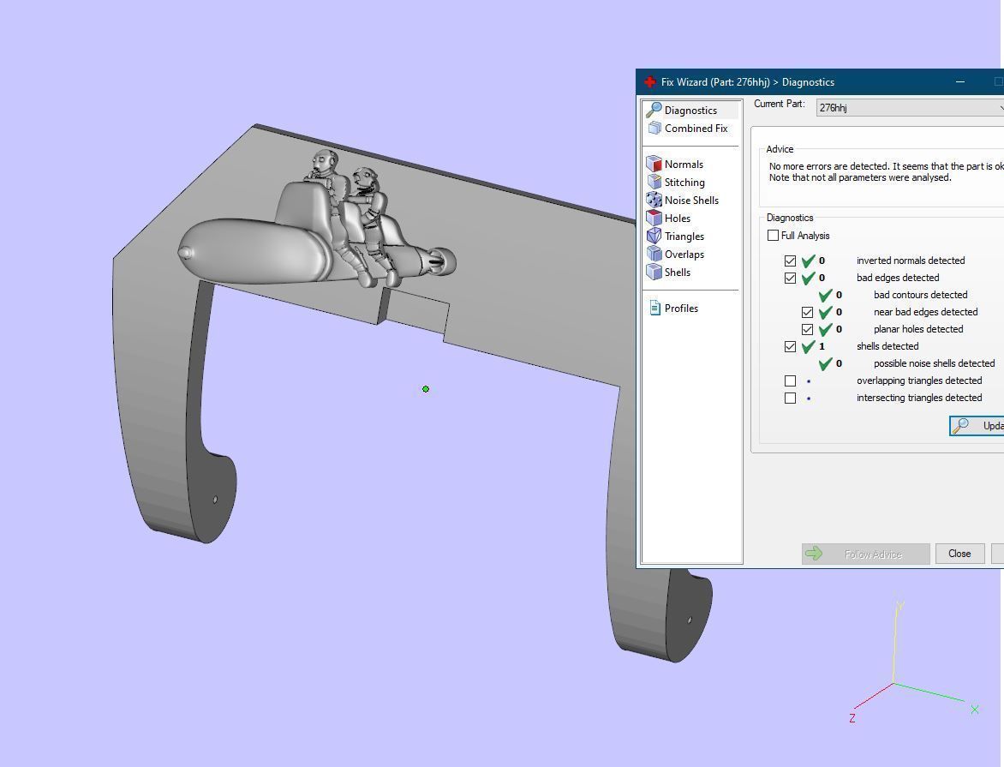Uncheck shells detected checkbox

[790, 347]
